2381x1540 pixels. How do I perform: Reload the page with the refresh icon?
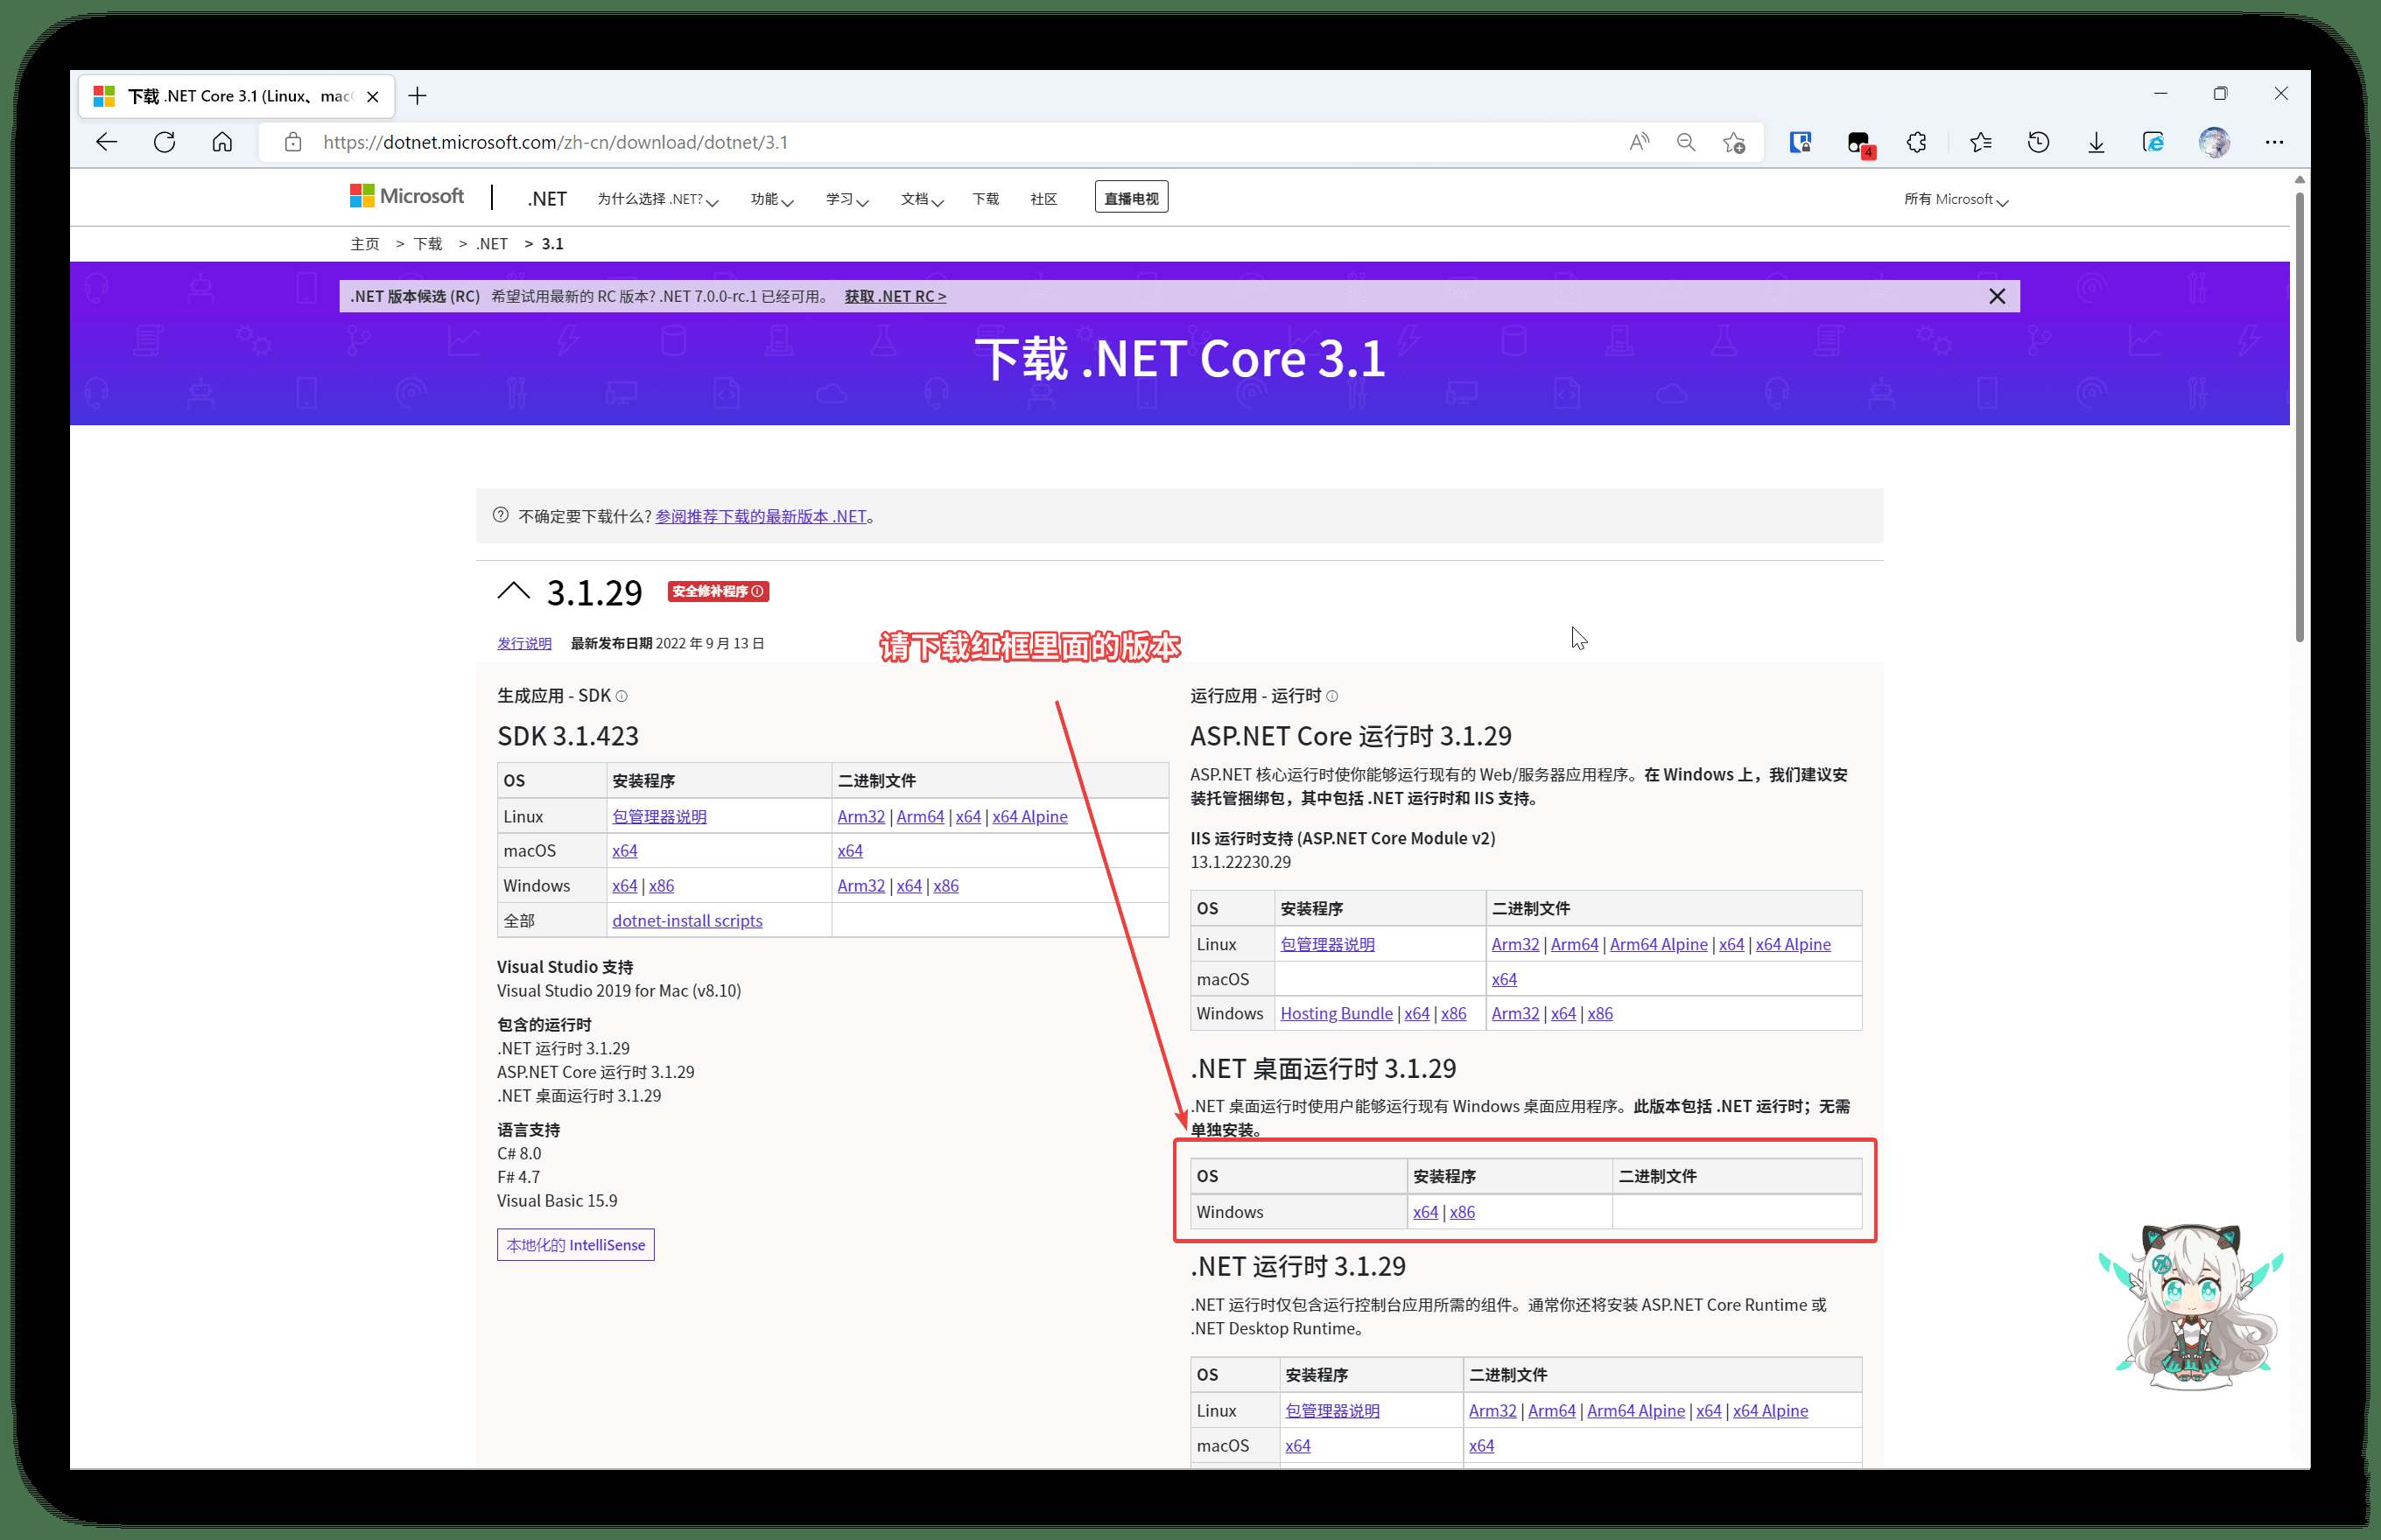165,142
